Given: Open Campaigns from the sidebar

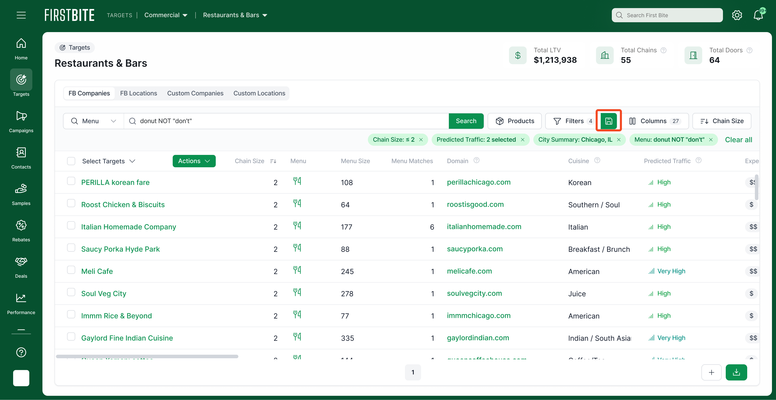Looking at the screenshot, I should click(21, 122).
